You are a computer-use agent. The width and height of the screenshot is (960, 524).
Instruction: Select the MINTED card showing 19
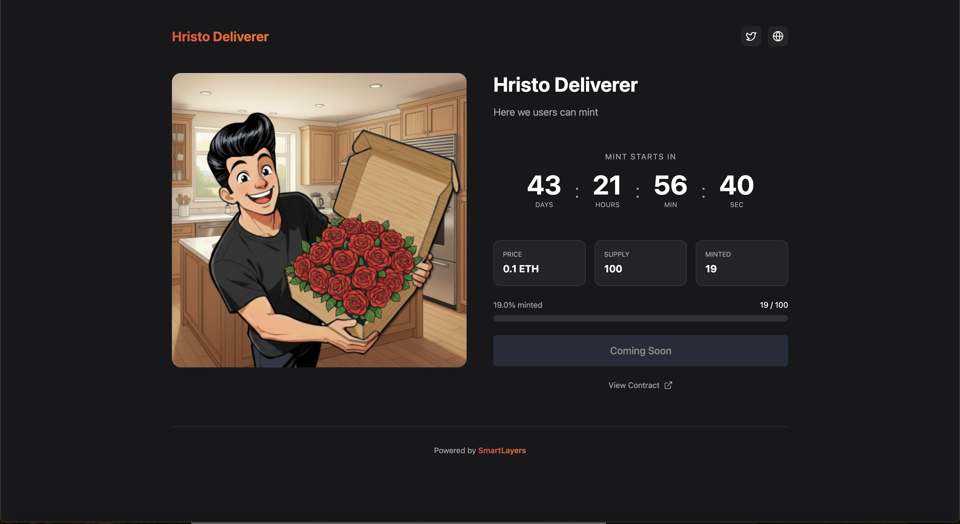click(741, 263)
